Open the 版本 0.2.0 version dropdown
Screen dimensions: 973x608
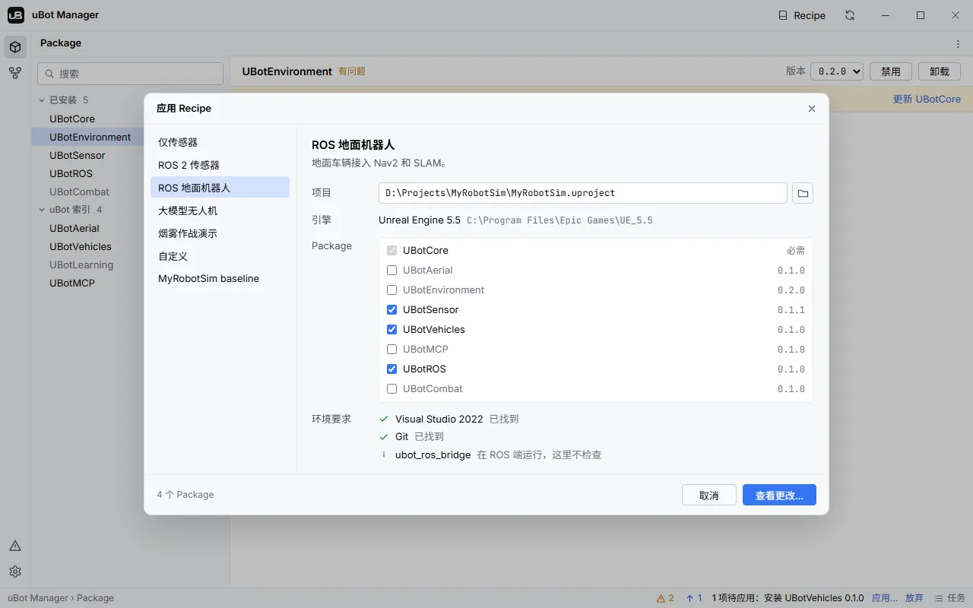(x=837, y=71)
